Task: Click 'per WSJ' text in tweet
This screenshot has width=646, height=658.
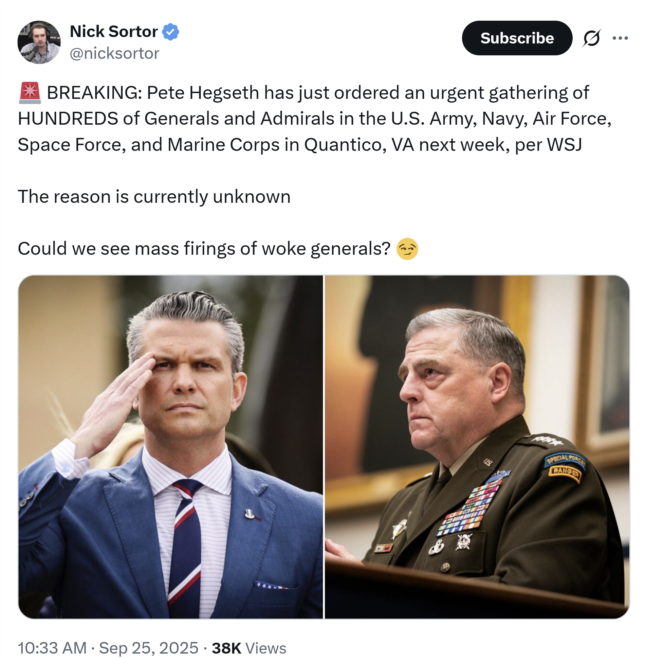Action: point(548,145)
